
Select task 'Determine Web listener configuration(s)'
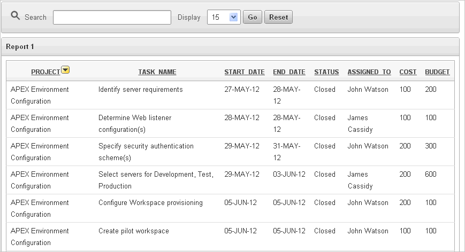135,124
